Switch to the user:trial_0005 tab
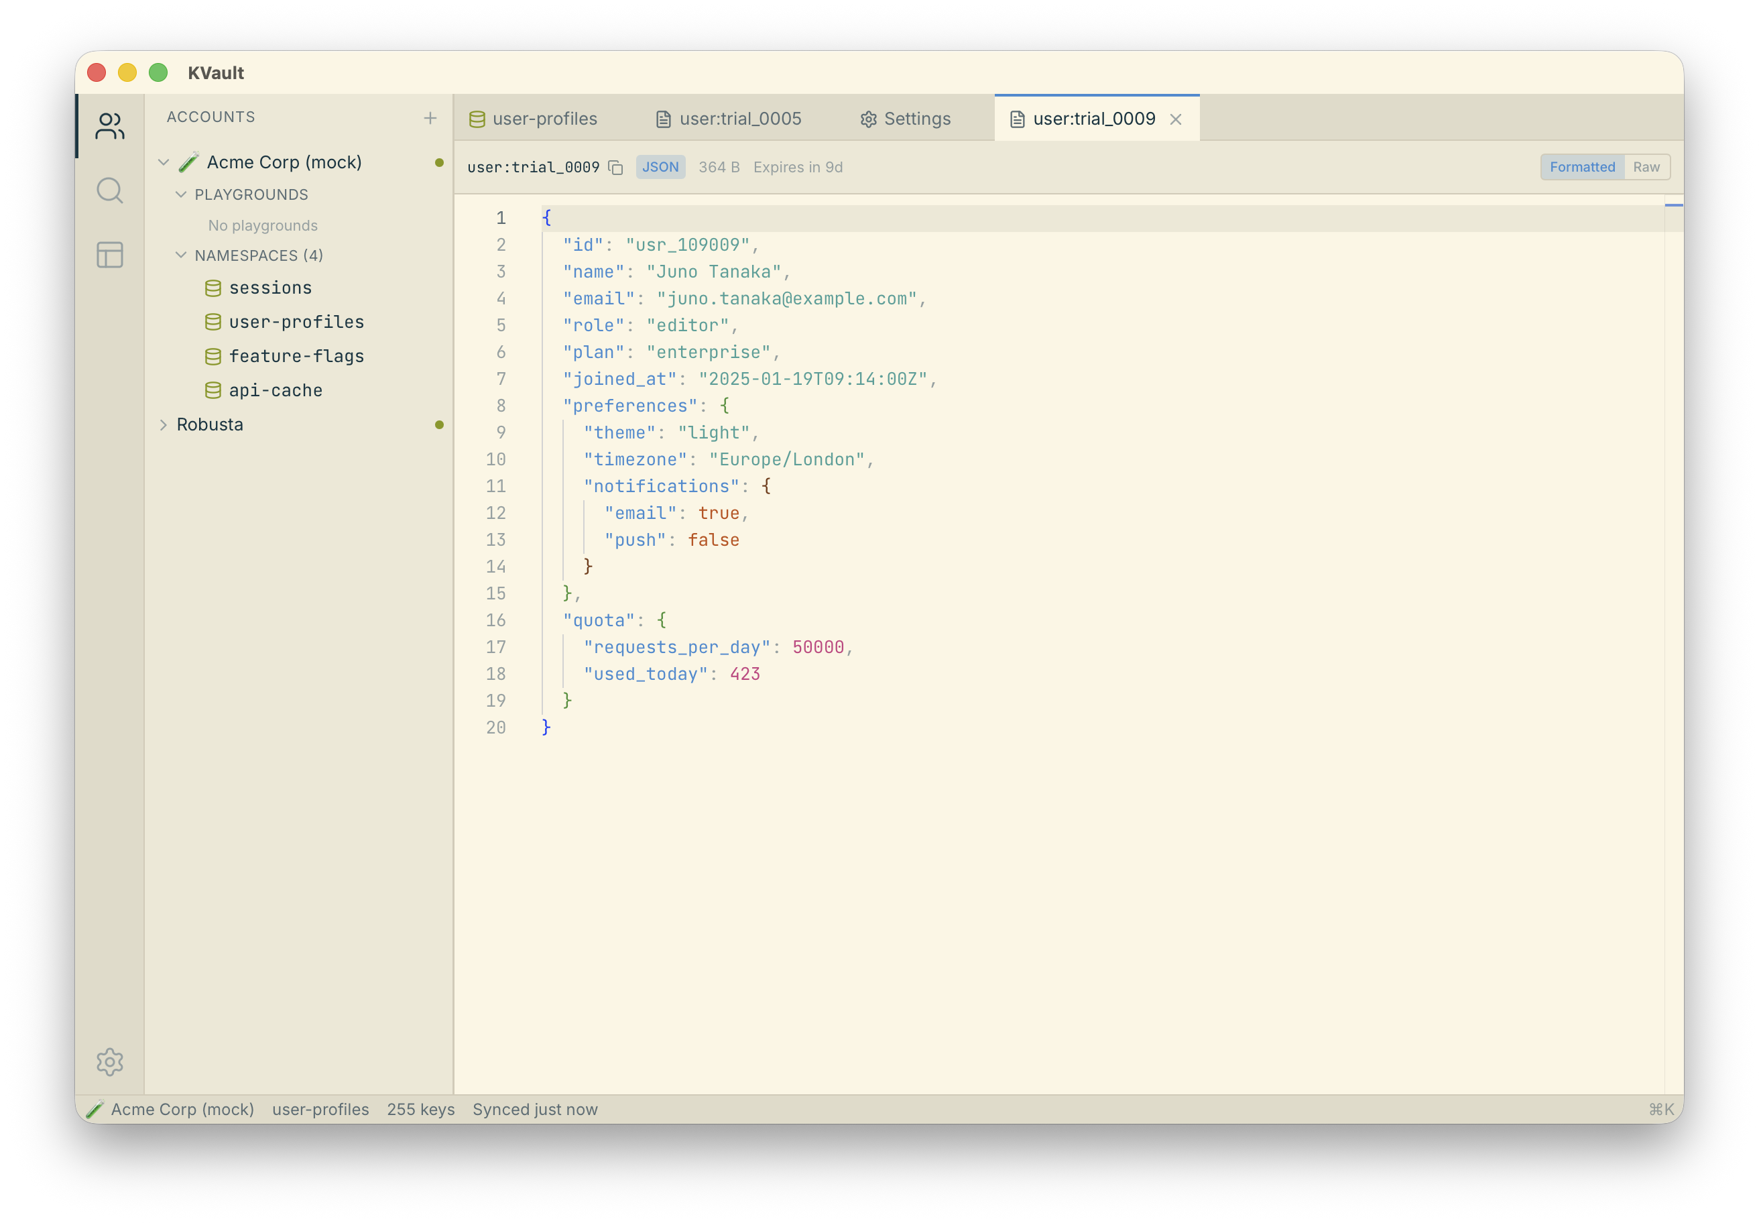This screenshot has width=1759, height=1223. pyautogui.click(x=728, y=119)
